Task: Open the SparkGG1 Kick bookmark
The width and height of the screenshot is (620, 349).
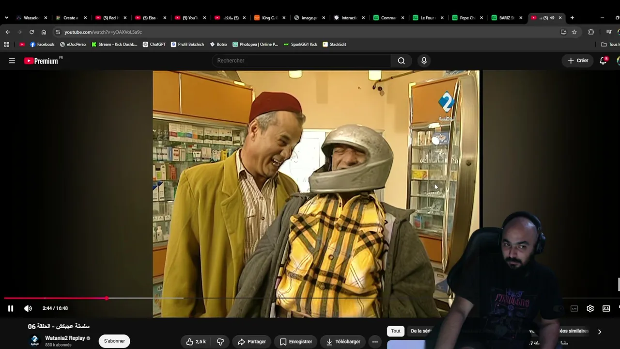Action: click(300, 44)
